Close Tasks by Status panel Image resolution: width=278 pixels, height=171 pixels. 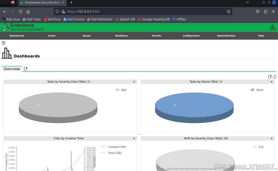pos(271,82)
